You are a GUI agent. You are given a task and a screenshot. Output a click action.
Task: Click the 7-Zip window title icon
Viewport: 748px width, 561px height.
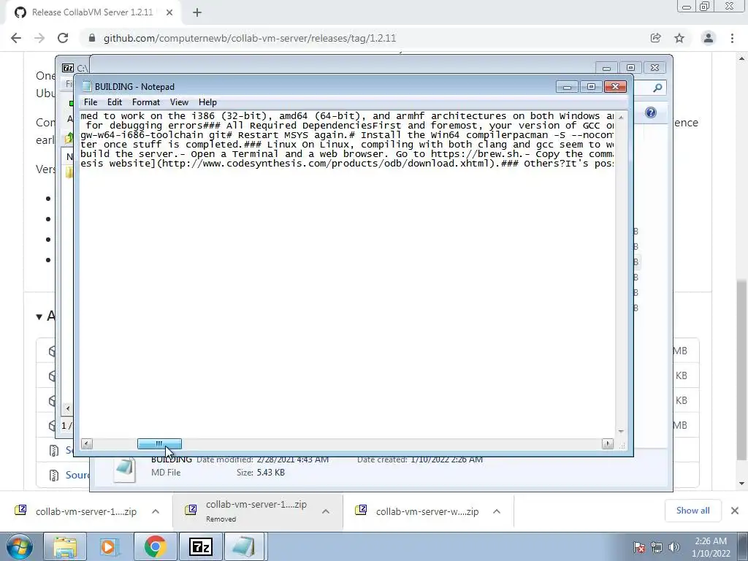coord(68,68)
